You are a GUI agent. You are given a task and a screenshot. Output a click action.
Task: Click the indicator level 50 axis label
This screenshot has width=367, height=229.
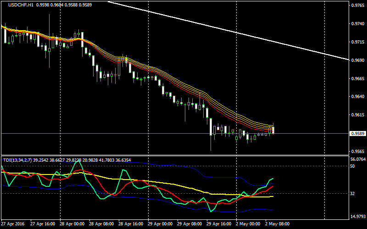click(353, 166)
